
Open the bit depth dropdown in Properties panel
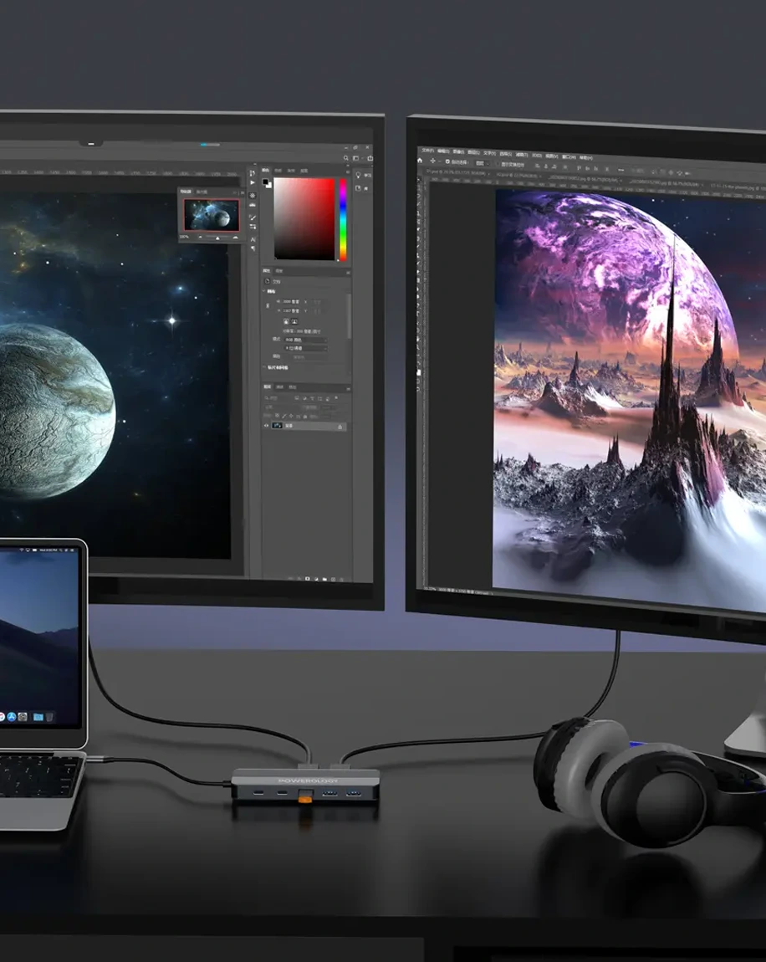point(305,348)
